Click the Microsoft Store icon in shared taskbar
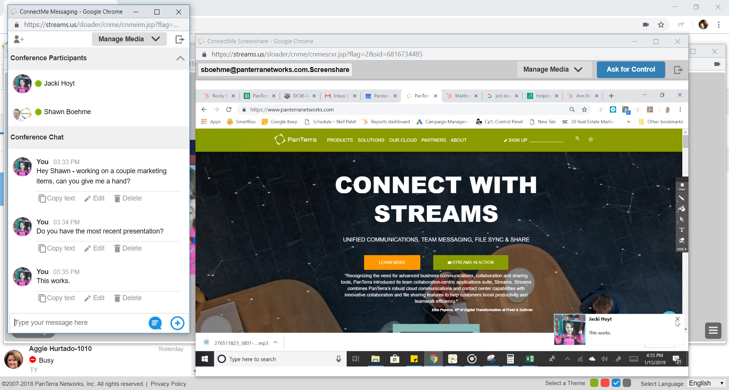The height and width of the screenshot is (390, 729). pyautogui.click(x=395, y=359)
